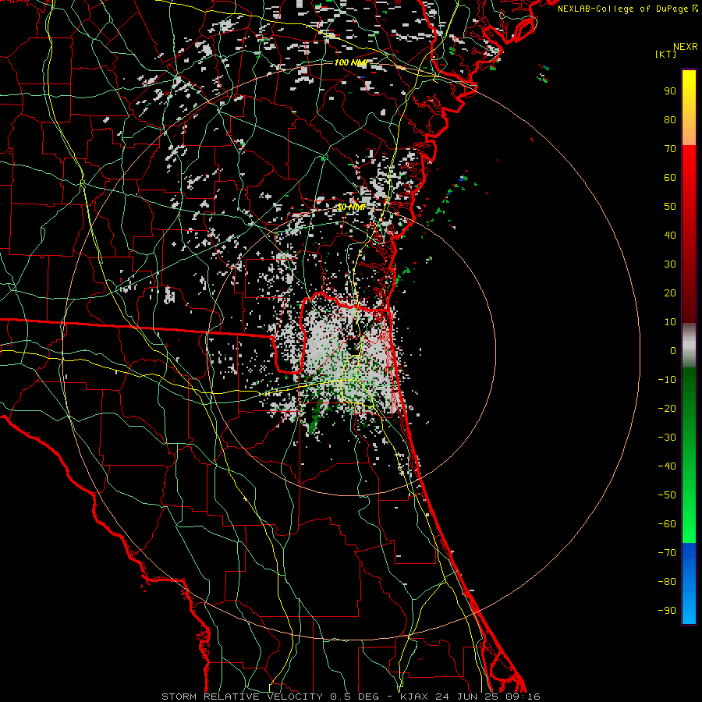
Task: Click the -50 scale label
Action: click(667, 495)
